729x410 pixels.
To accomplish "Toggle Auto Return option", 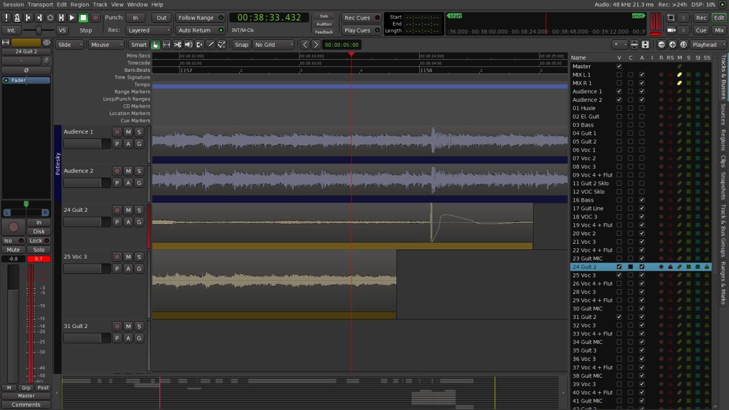I will (x=200, y=30).
